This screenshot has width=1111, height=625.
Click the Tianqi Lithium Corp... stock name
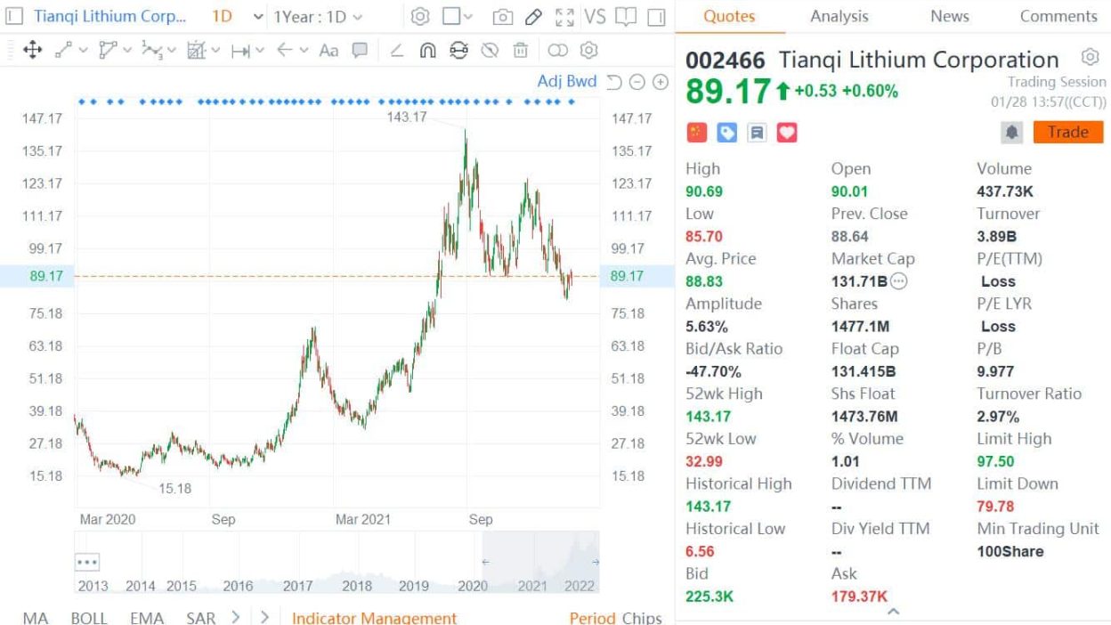pyautogui.click(x=110, y=17)
